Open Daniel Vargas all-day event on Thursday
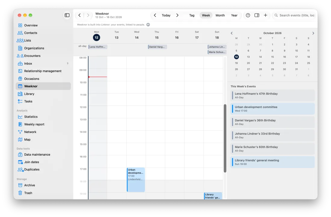 click(x=157, y=47)
